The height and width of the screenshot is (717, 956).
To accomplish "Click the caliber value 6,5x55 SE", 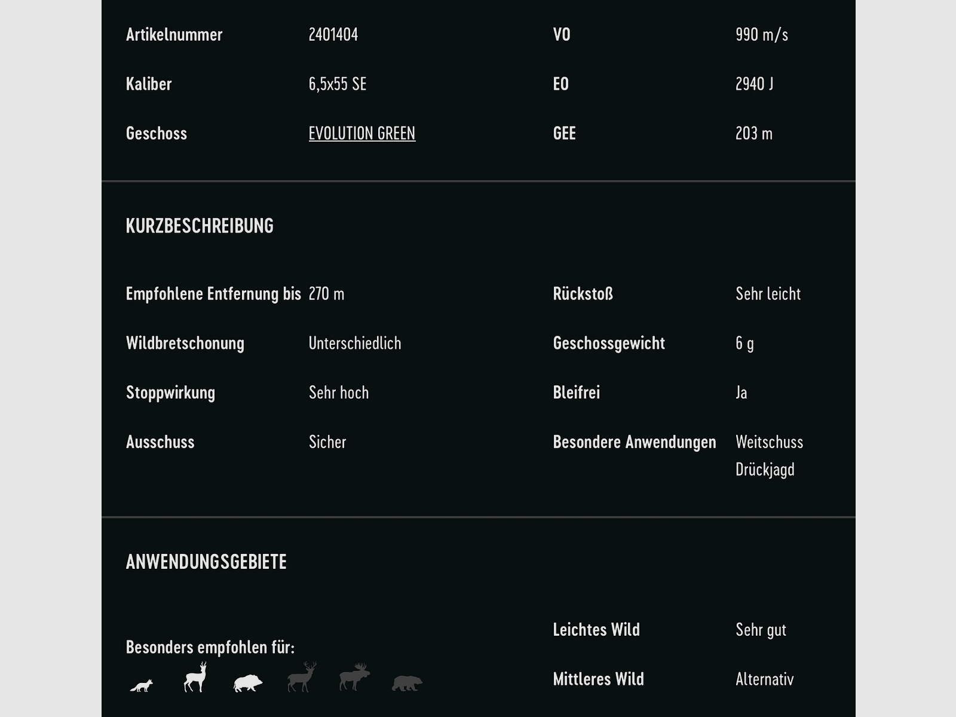I will (x=337, y=84).
